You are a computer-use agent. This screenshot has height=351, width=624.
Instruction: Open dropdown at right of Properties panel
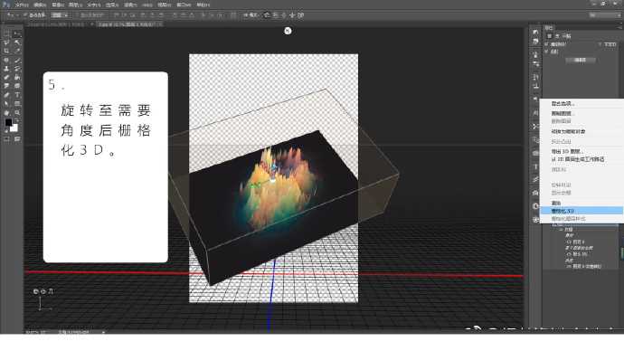click(608, 44)
